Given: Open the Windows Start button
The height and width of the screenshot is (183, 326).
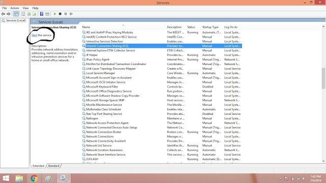Looking at the screenshot, I should pos(6,178).
